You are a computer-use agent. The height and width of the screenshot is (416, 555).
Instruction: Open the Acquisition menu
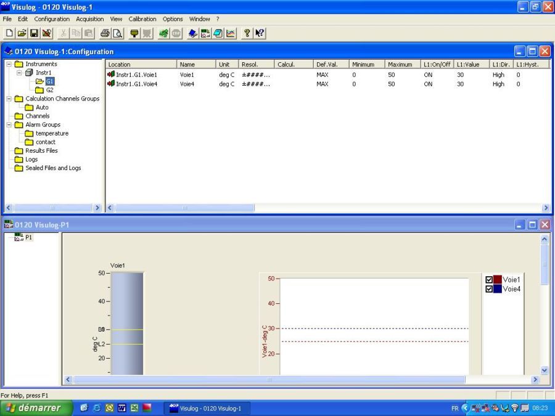tap(90, 19)
